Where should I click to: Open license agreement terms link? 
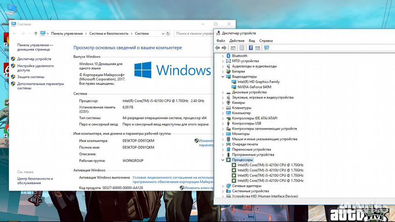tap(173, 180)
